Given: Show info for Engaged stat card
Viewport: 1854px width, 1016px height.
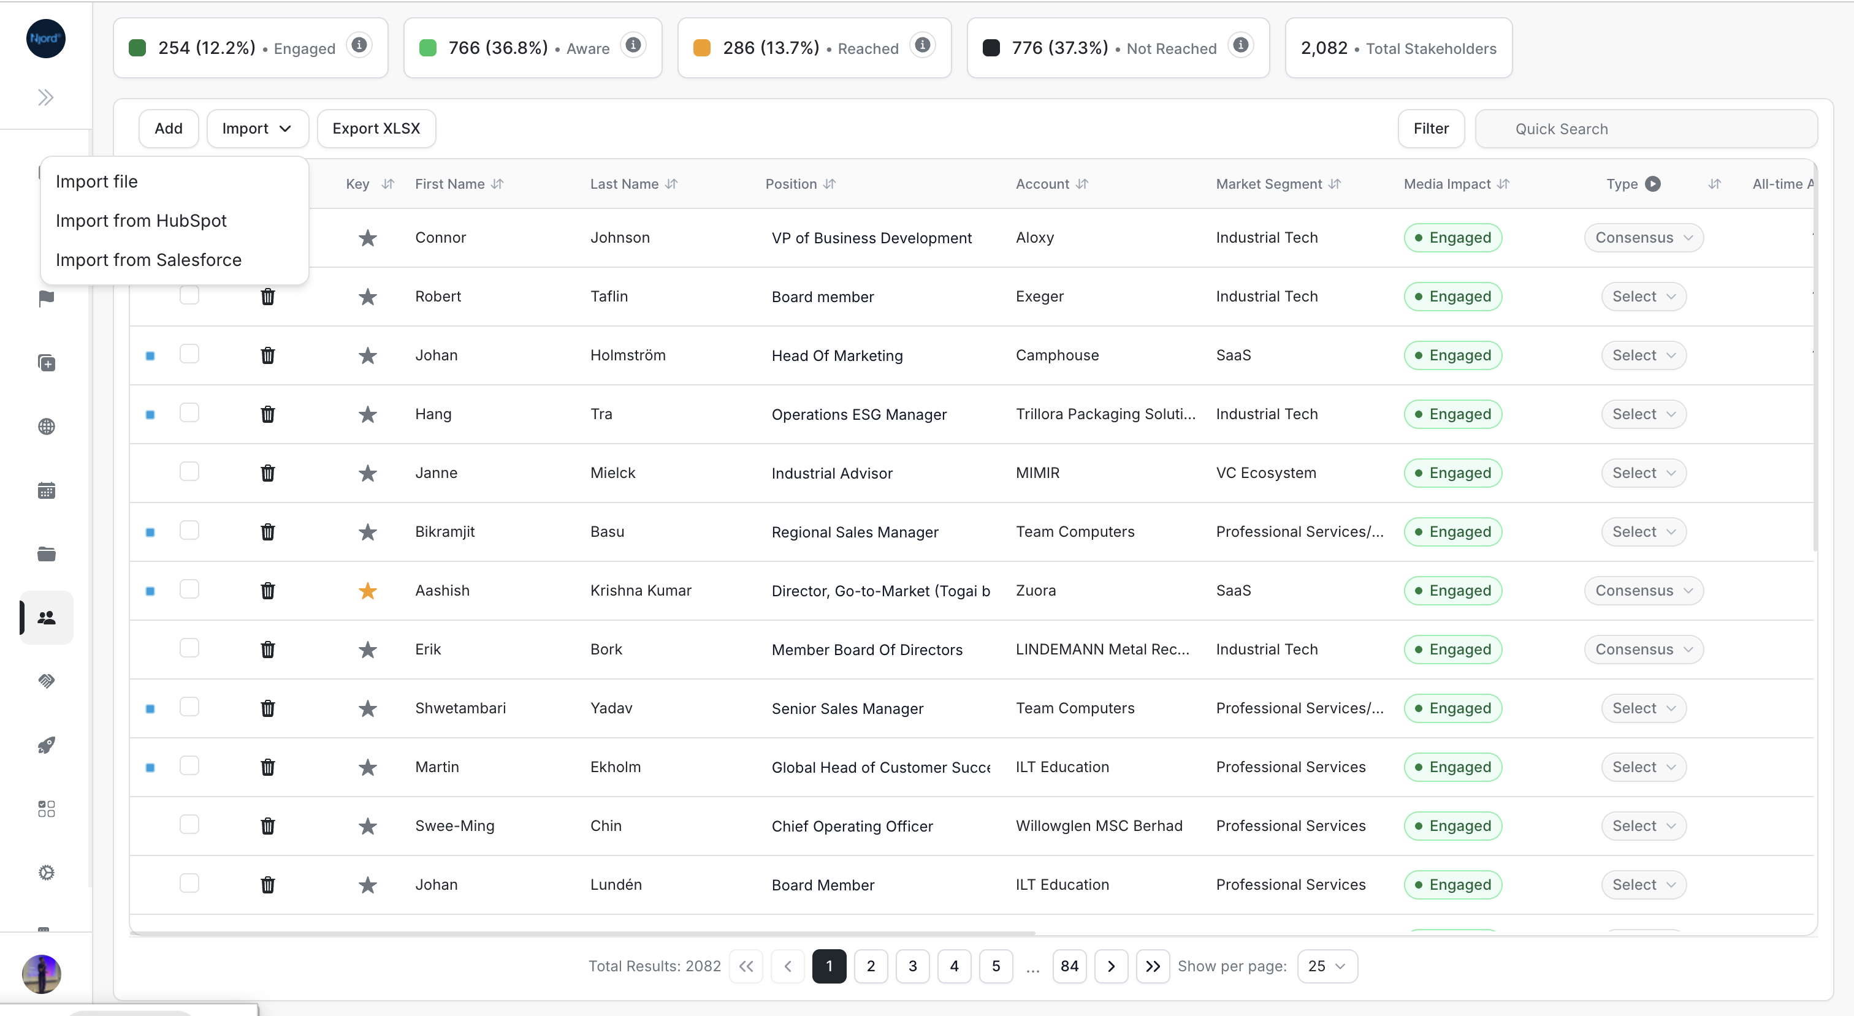Looking at the screenshot, I should click(x=359, y=45).
